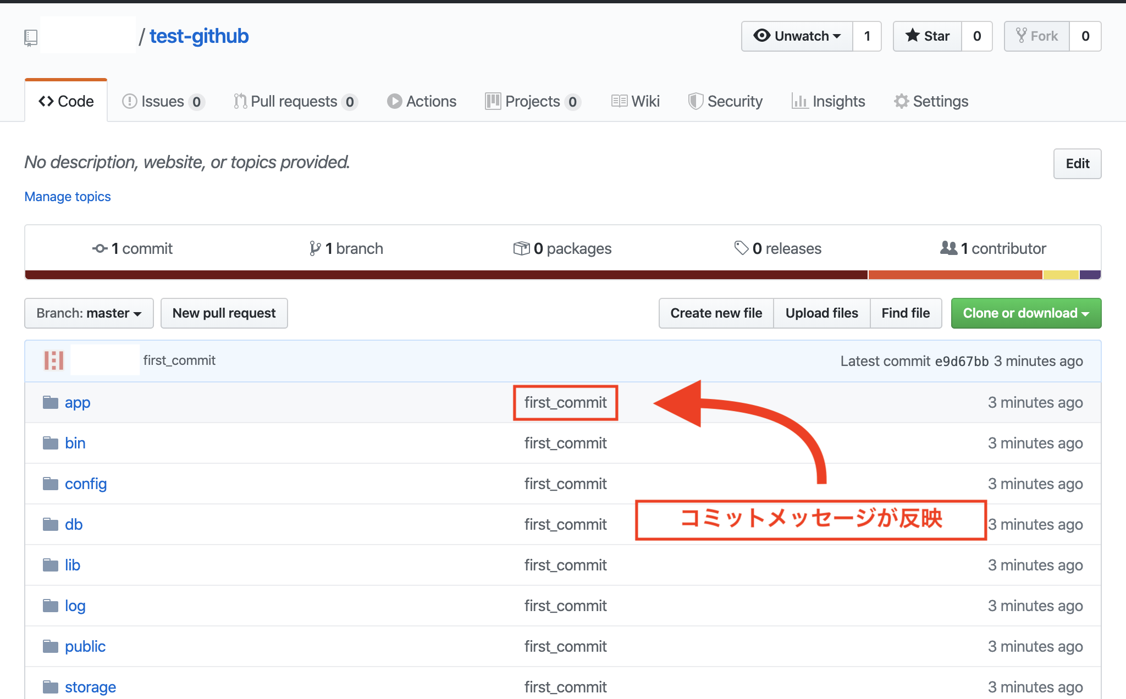Click the app folder icon
Image resolution: width=1126 pixels, height=699 pixels.
click(51, 402)
